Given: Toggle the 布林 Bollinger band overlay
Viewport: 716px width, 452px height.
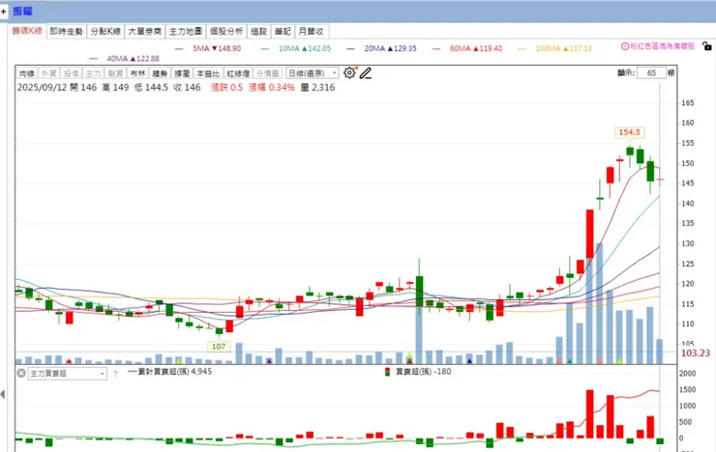Looking at the screenshot, I should (137, 73).
